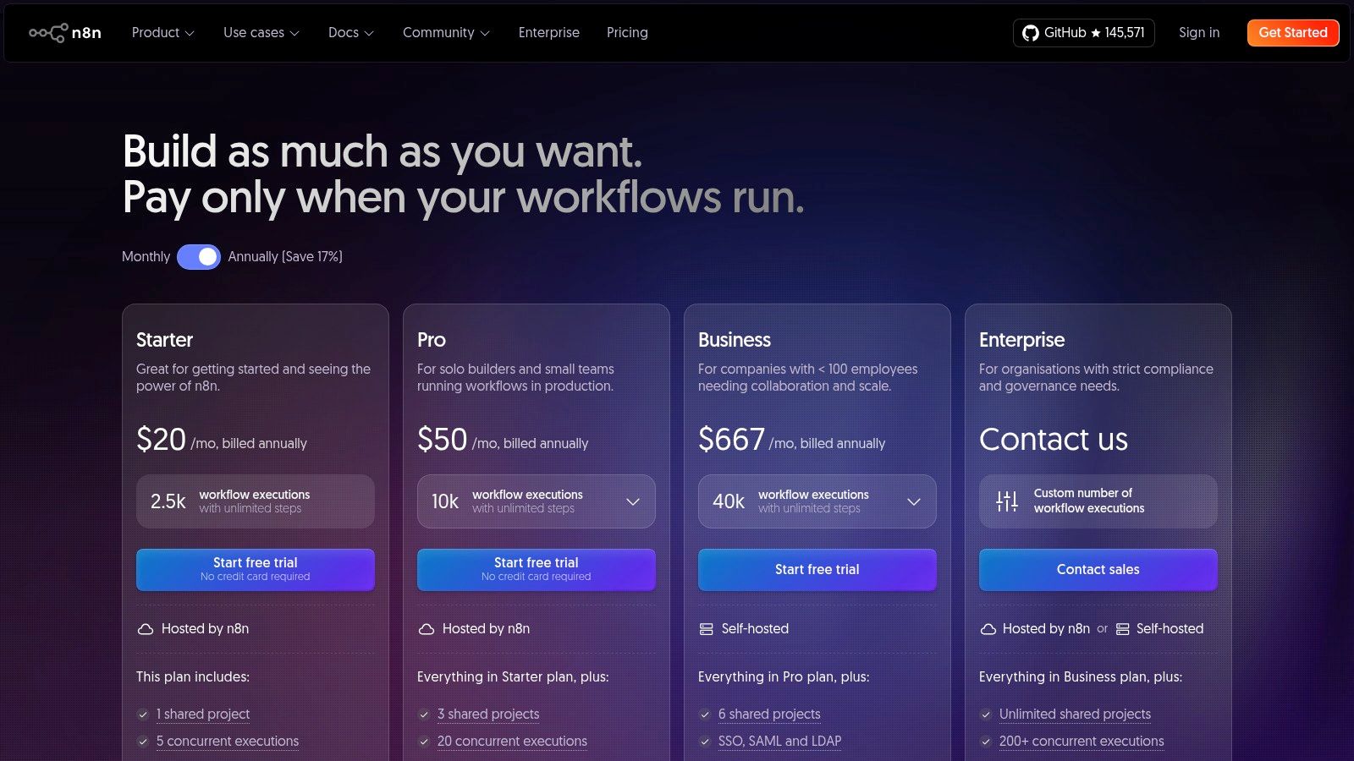Click the sliders icon beside Custom number

pyautogui.click(x=1007, y=501)
